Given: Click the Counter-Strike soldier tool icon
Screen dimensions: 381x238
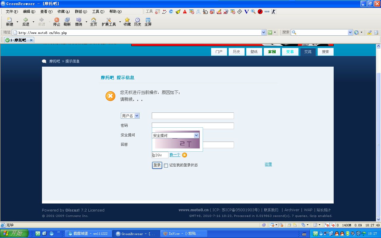Looking at the screenshot, I should tap(274, 12).
